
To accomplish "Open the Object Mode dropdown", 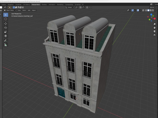I will click(10, 10).
